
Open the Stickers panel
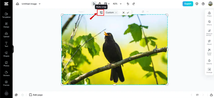pyautogui.click(x=6, y=73)
